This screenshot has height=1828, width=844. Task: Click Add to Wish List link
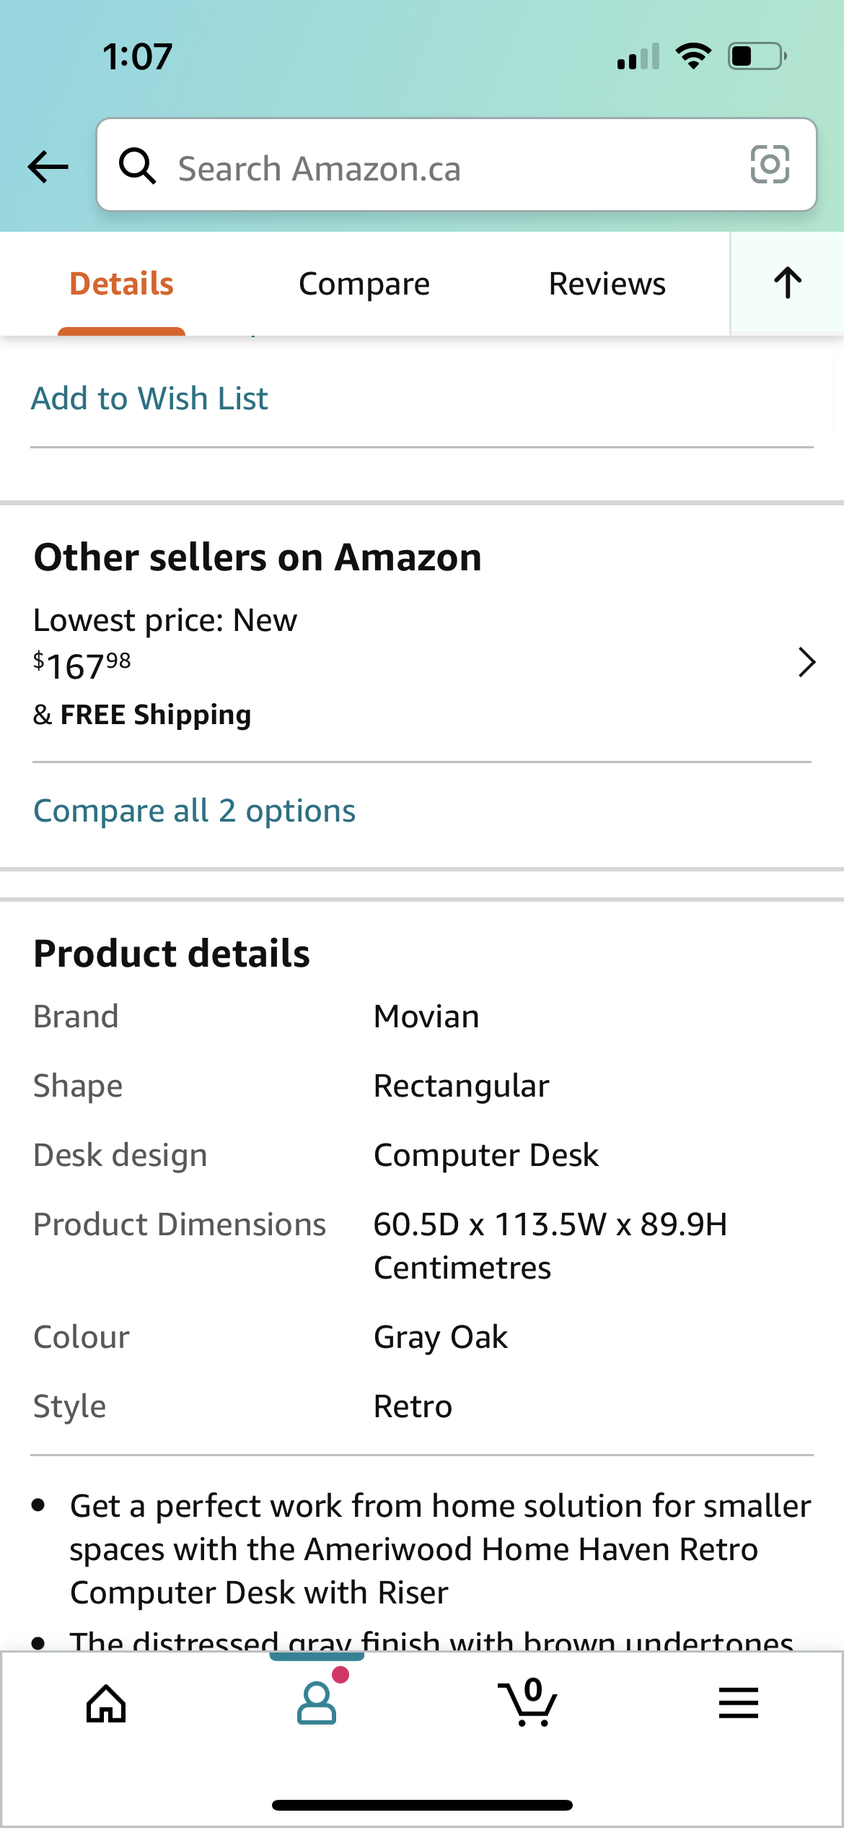[149, 399]
